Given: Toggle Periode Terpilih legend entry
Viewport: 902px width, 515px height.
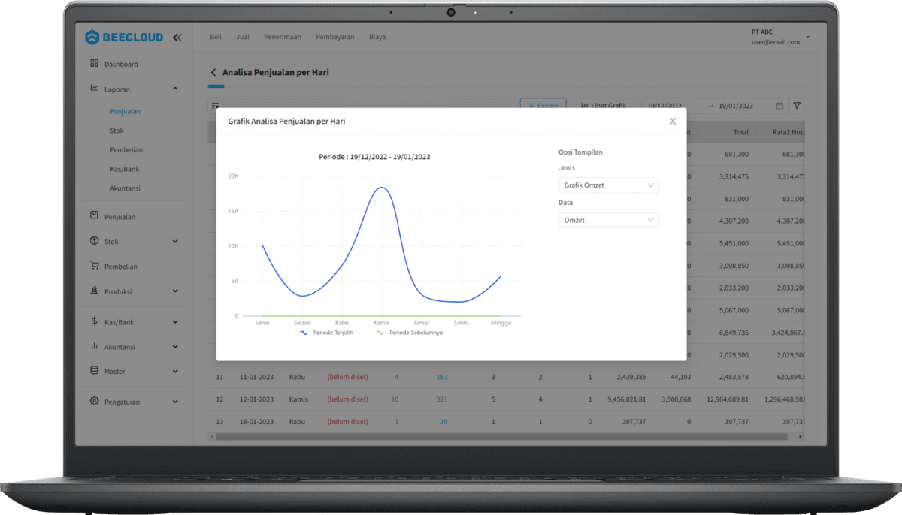Looking at the screenshot, I should click(326, 332).
